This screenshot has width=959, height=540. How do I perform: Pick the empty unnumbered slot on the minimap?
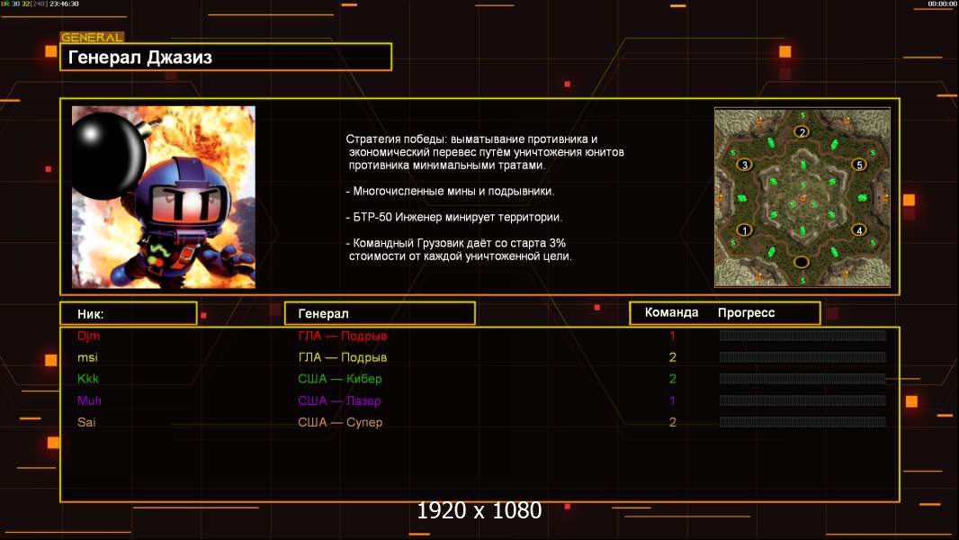click(802, 263)
